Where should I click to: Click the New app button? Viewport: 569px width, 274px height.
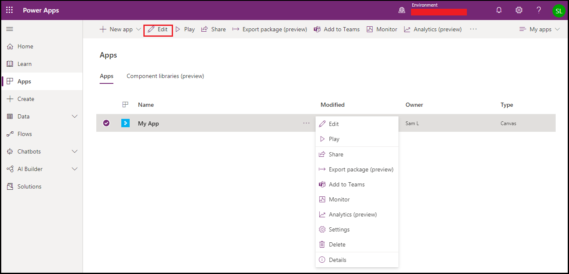(x=116, y=29)
